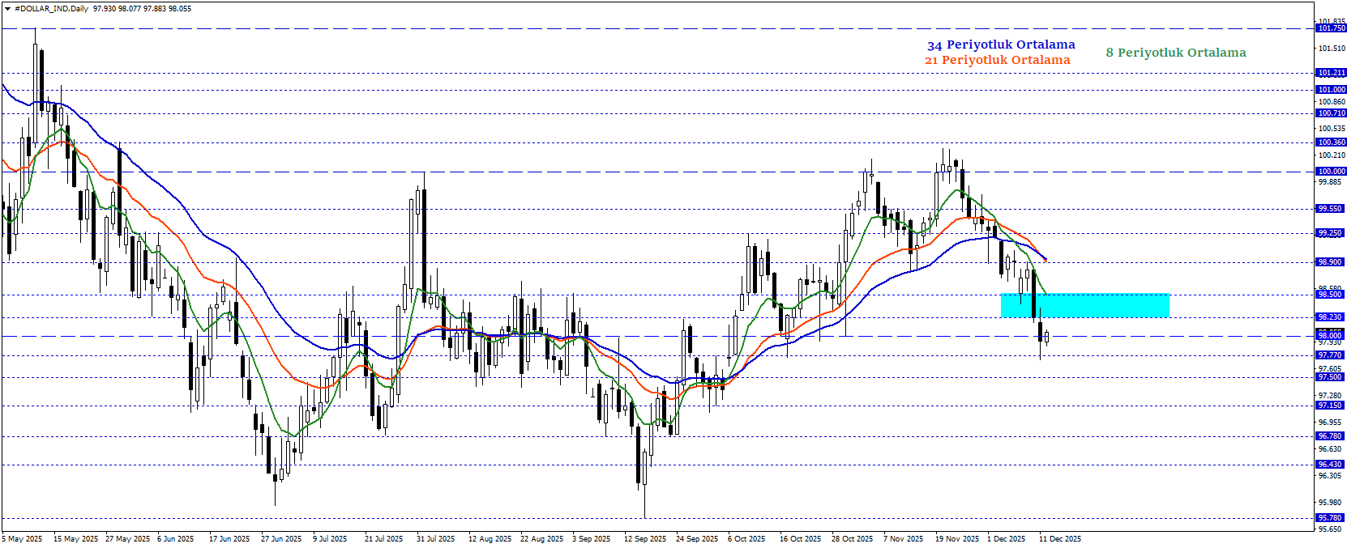Click the 98.500 price level tag
Image resolution: width=1347 pixels, height=548 pixels.
pos(1330,295)
